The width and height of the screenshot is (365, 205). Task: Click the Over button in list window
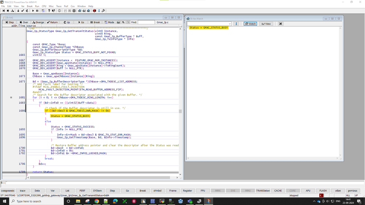tap(24, 22)
